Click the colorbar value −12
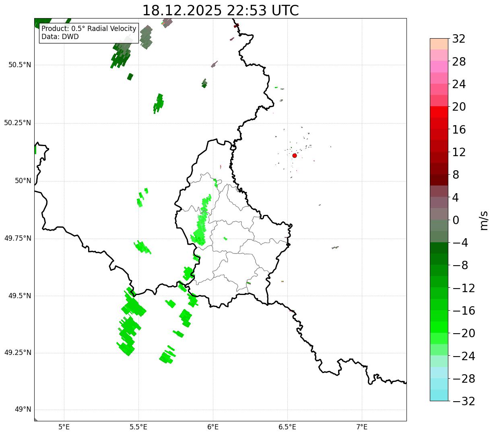Screen dimensions: 493x435 click(x=464, y=288)
